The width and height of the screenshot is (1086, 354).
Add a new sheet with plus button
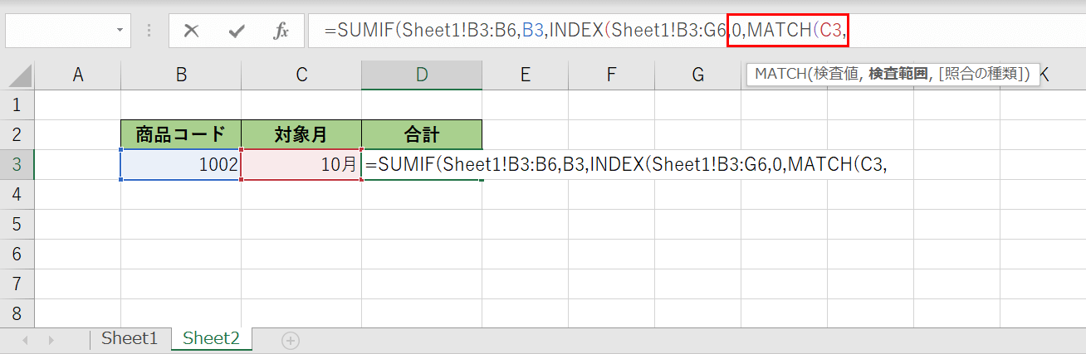[x=290, y=340]
